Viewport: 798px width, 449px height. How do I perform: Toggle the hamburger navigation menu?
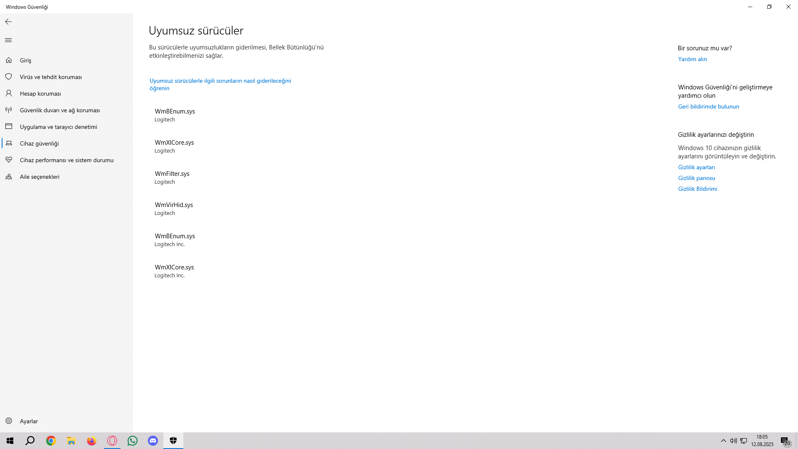point(8,40)
